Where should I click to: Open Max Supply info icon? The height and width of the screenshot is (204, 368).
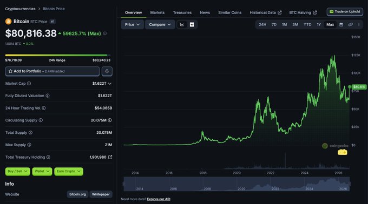(x=29, y=145)
